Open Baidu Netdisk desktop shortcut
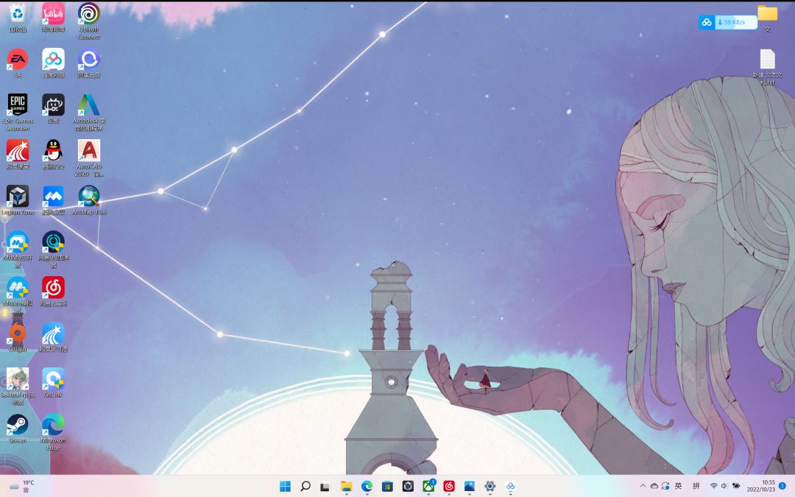 coord(53,63)
